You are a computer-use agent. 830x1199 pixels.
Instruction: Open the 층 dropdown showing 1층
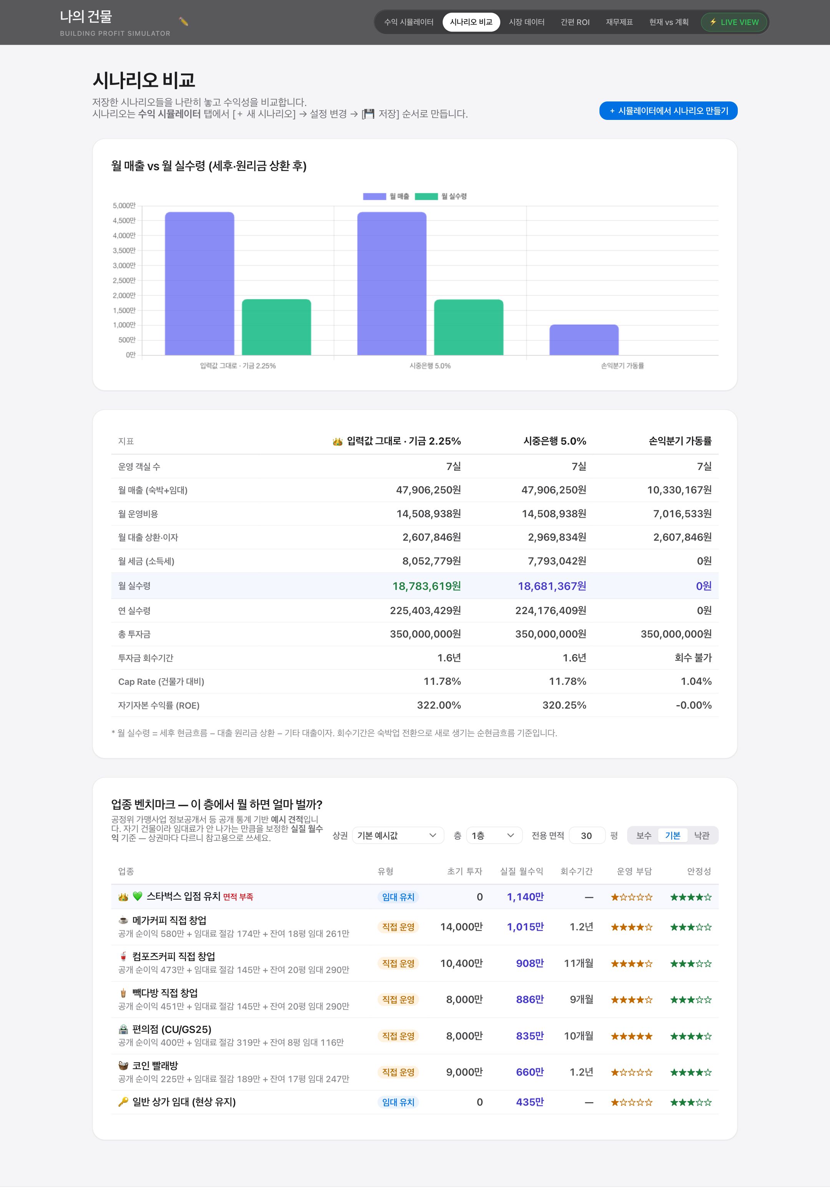(494, 835)
